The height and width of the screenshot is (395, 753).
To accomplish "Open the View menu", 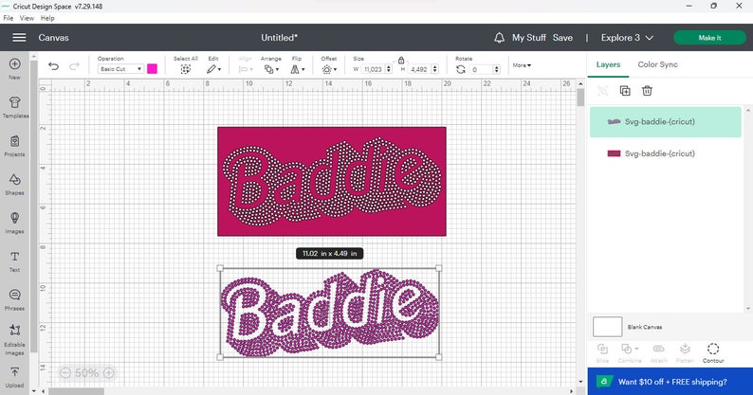I will click(x=27, y=18).
